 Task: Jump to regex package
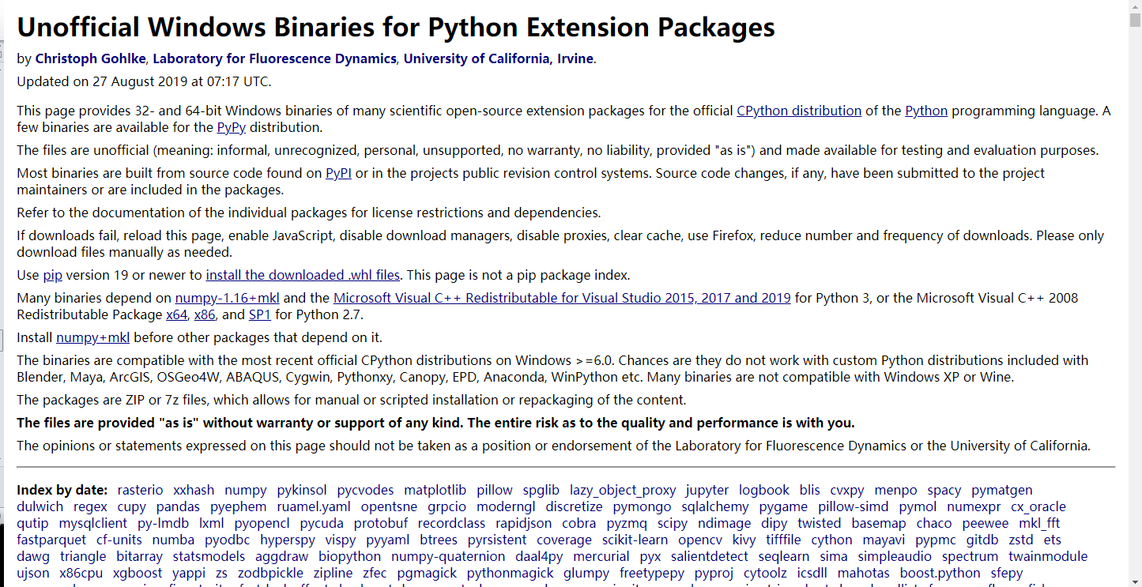click(x=90, y=506)
